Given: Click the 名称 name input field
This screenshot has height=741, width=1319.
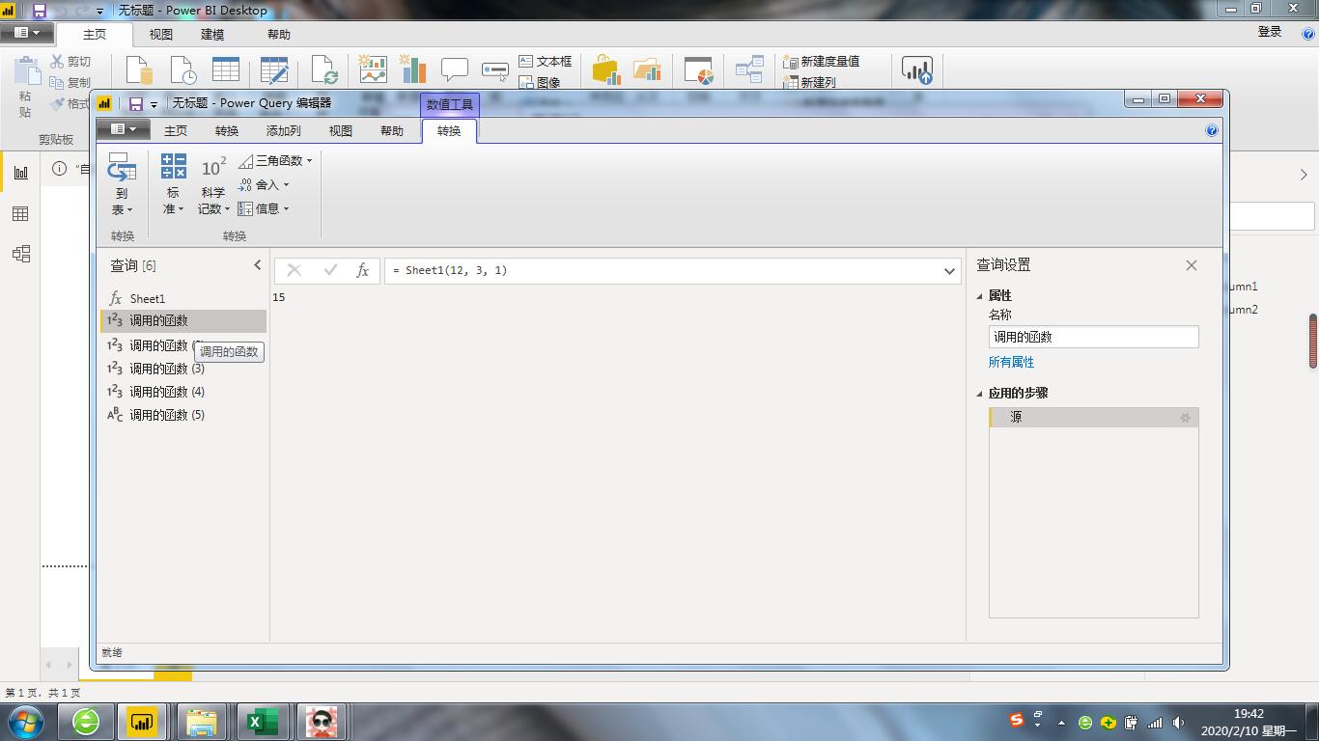Looking at the screenshot, I should pyautogui.click(x=1094, y=337).
